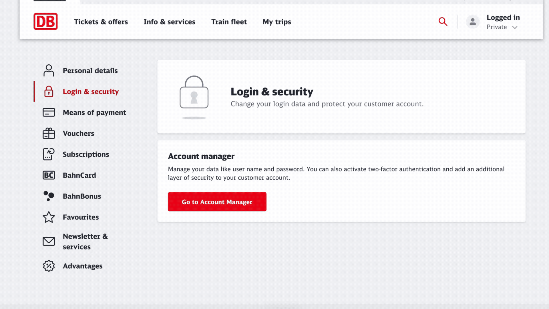Image resolution: width=549 pixels, height=309 pixels.
Task: Select Login & security in sidebar
Action: coord(91,92)
